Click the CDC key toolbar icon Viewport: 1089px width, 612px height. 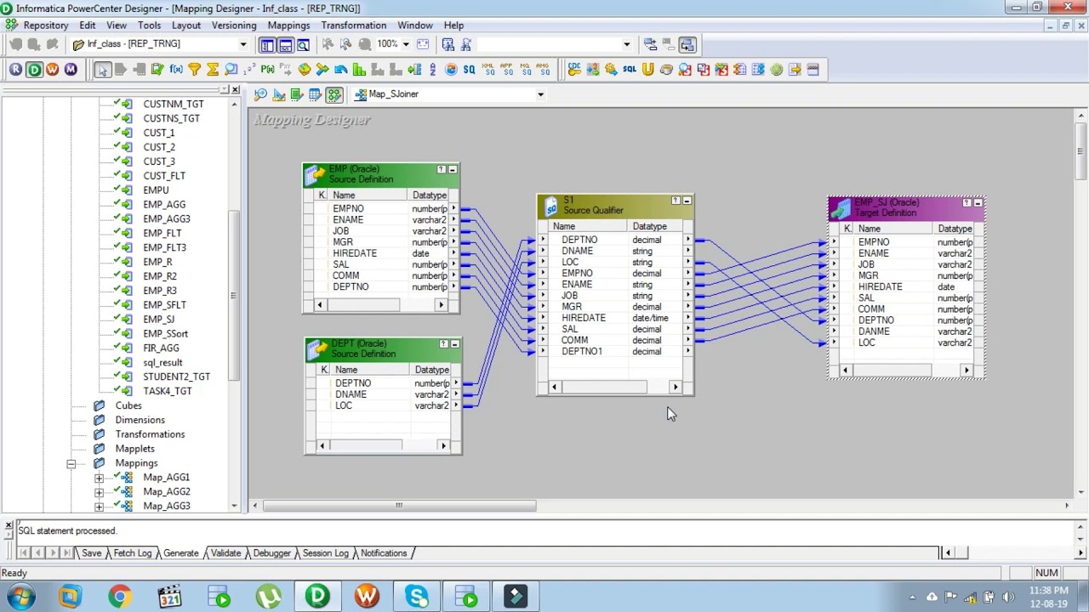(574, 70)
